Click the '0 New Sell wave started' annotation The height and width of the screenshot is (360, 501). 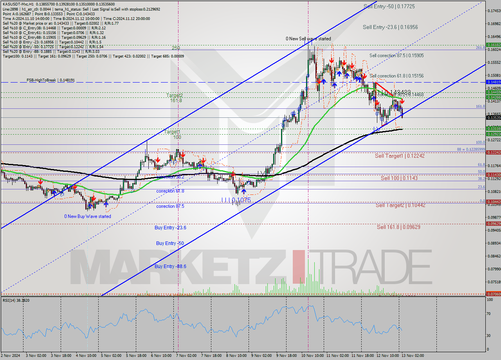pyautogui.click(x=308, y=39)
